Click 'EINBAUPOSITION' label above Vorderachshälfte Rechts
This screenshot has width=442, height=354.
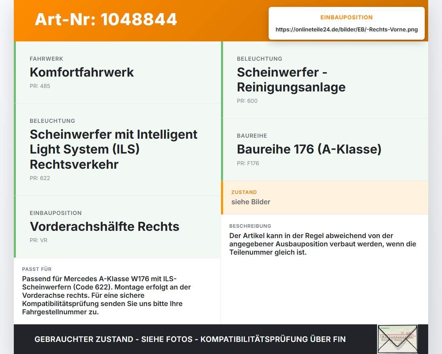point(56,213)
